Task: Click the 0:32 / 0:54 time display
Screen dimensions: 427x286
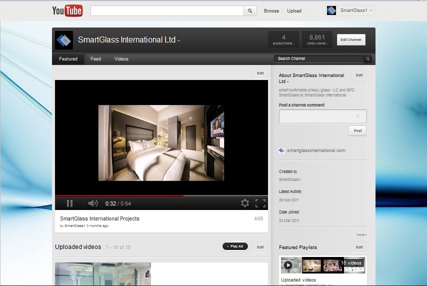Action: point(118,203)
